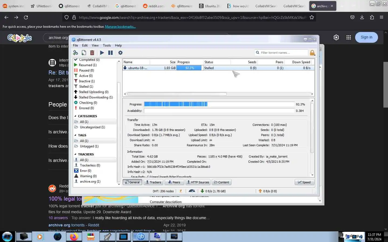Click the pieces Progress bar in General panel
Screen dimensions: 388x242
click(x=219, y=104)
